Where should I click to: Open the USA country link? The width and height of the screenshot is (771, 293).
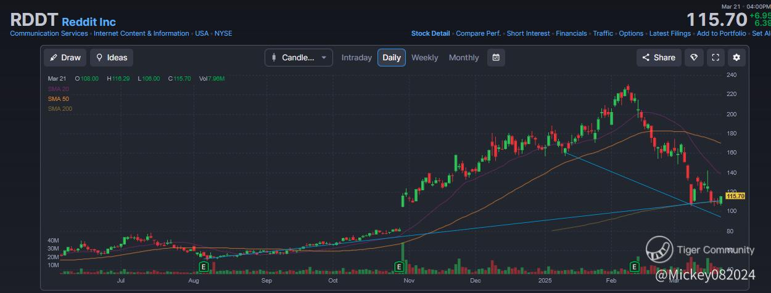click(x=202, y=33)
